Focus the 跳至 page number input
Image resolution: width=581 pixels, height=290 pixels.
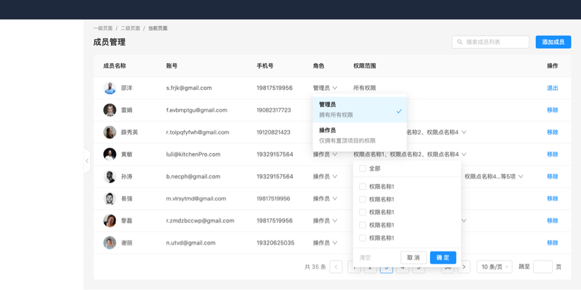pyautogui.click(x=543, y=267)
